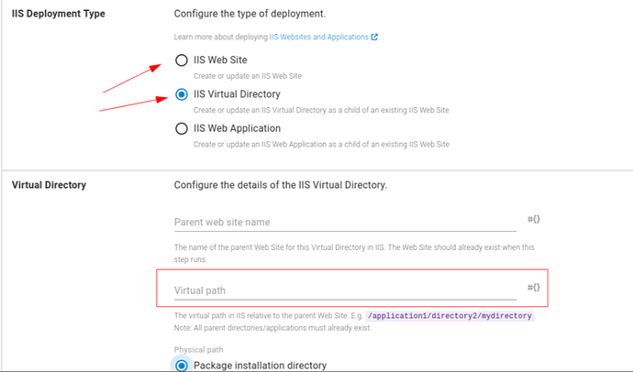Choose the IIS Web Application radio option
633x372 pixels.
point(182,129)
